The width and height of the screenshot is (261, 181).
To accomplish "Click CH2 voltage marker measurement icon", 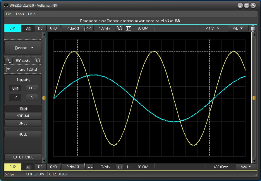I will [128, 167].
